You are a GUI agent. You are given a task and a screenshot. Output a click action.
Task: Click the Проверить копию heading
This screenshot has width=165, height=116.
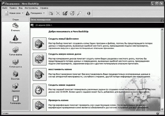[58, 100]
